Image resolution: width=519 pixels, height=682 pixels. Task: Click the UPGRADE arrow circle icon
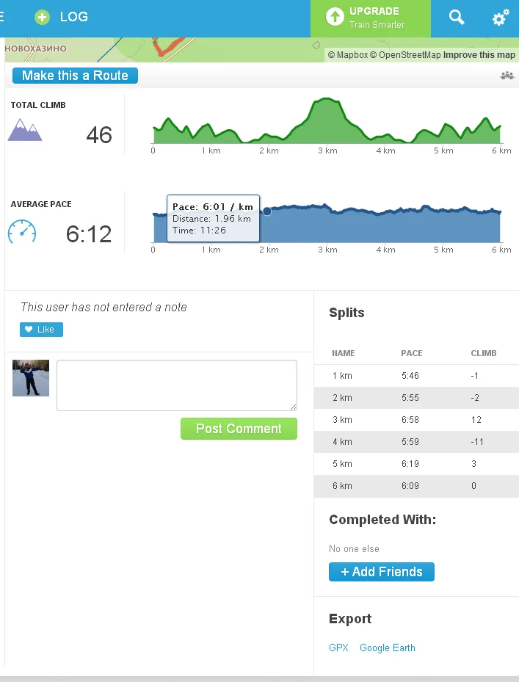click(x=335, y=17)
